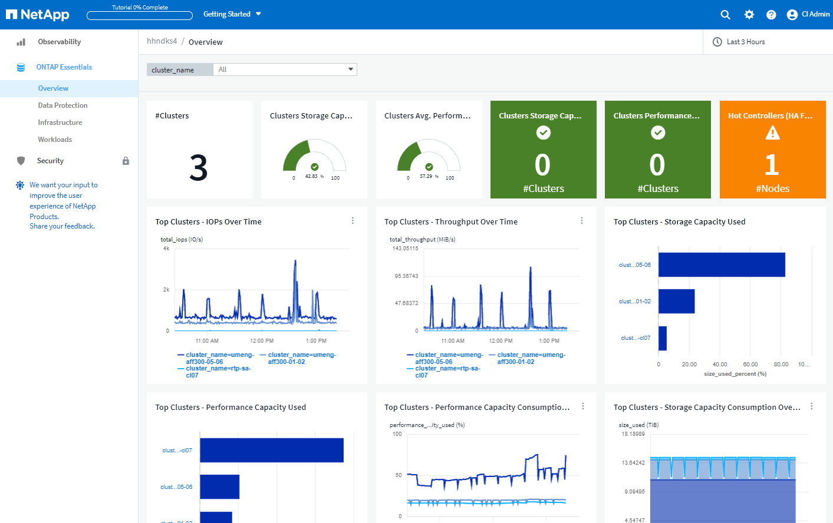Click the ONTAP Essentials database icon

[21, 67]
